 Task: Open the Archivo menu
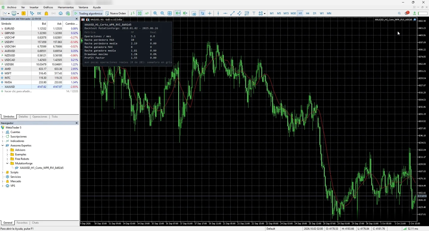pos(12,7)
